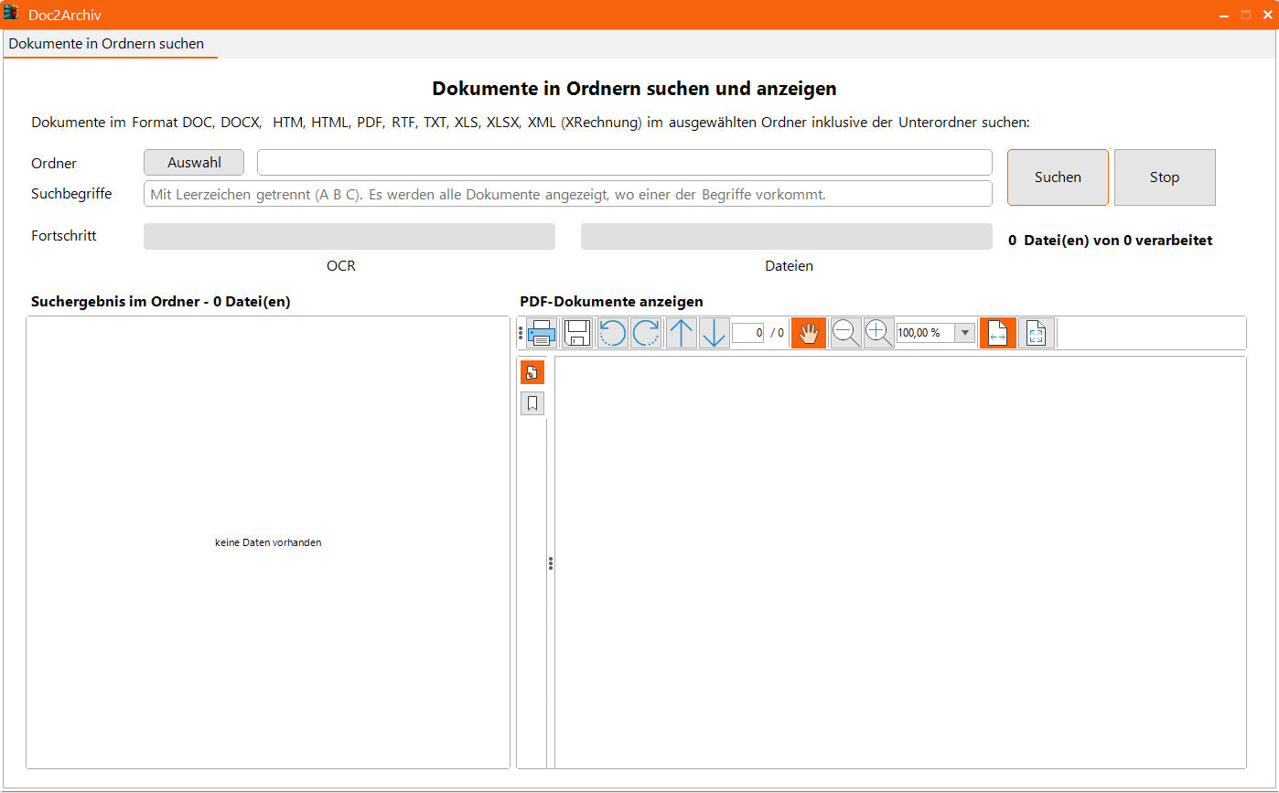The image size is (1279, 793).
Task: Rotate the page counterclockwise
Action: coord(612,333)
